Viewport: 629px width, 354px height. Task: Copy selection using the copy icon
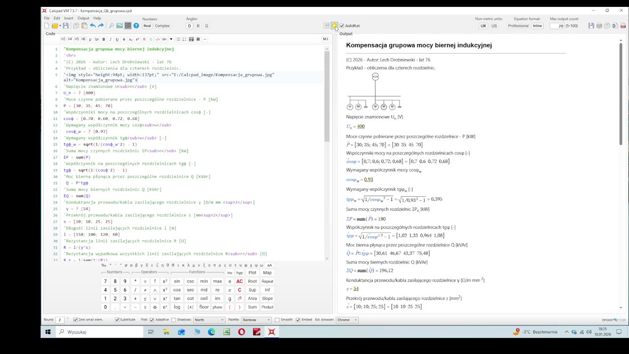(76, 26)
